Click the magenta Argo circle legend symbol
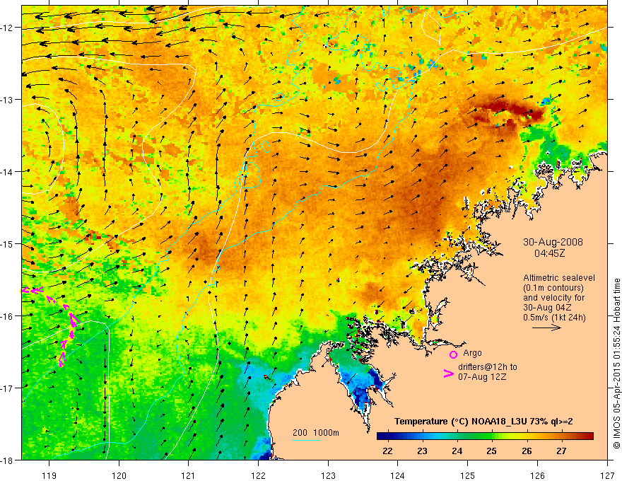This screenshot has height=481, width=622. (453, 354)
